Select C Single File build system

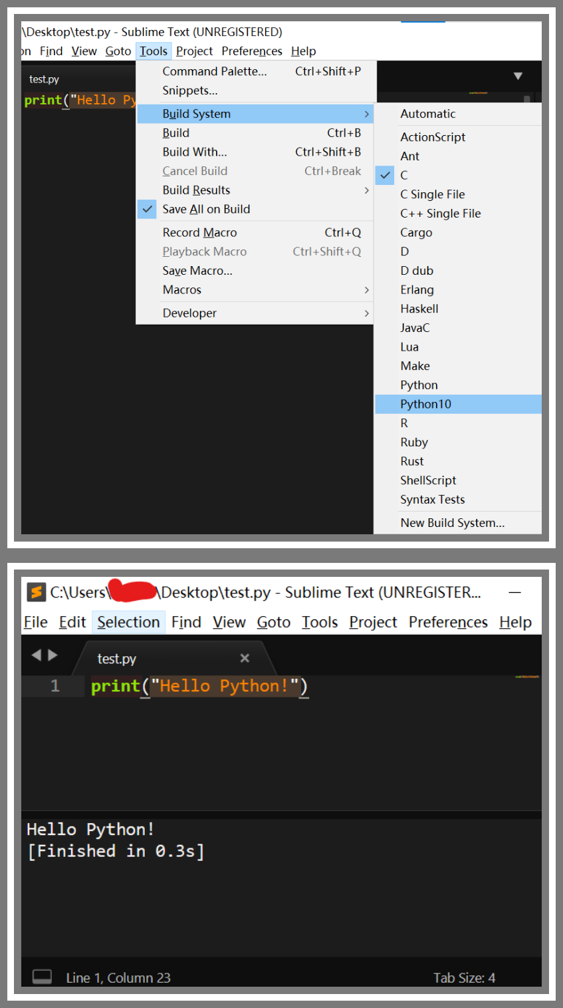click(x=459, y=194)
